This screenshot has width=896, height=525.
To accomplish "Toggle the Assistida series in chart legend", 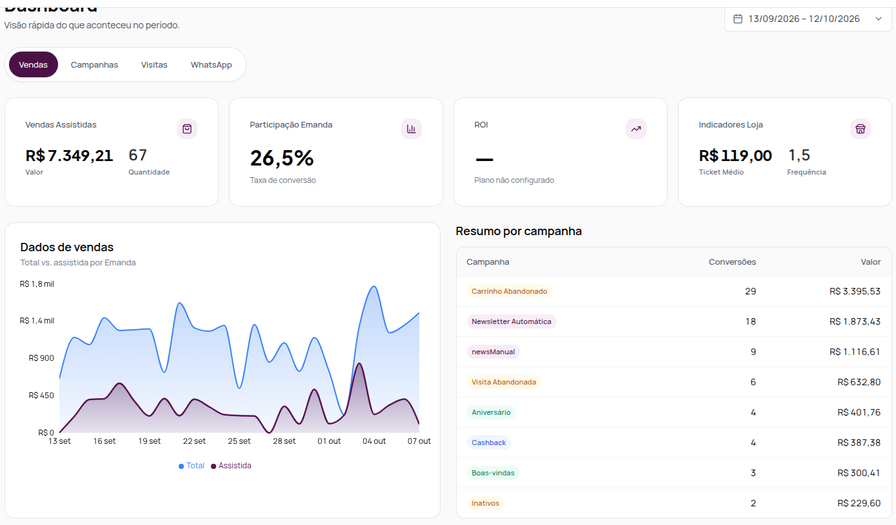I will tap(231, 466).
